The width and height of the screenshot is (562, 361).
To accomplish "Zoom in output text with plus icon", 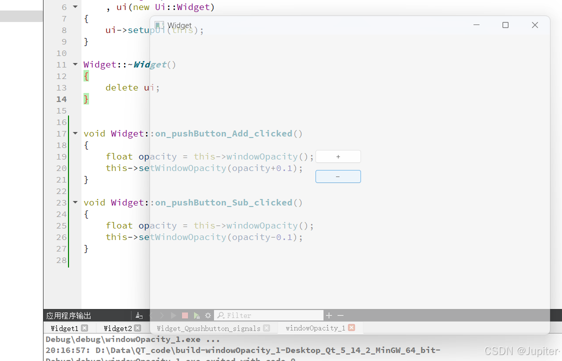I will click(x=329, y=315).
